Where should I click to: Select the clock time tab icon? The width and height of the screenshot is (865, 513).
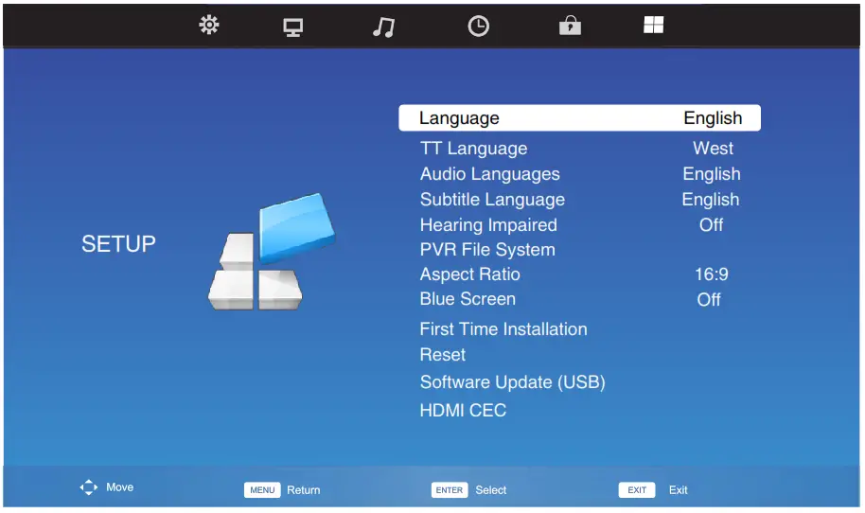click(478, 26)
